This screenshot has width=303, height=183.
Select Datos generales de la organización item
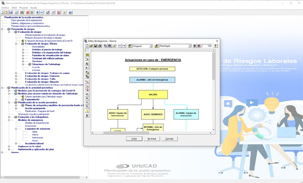[27, 20]
